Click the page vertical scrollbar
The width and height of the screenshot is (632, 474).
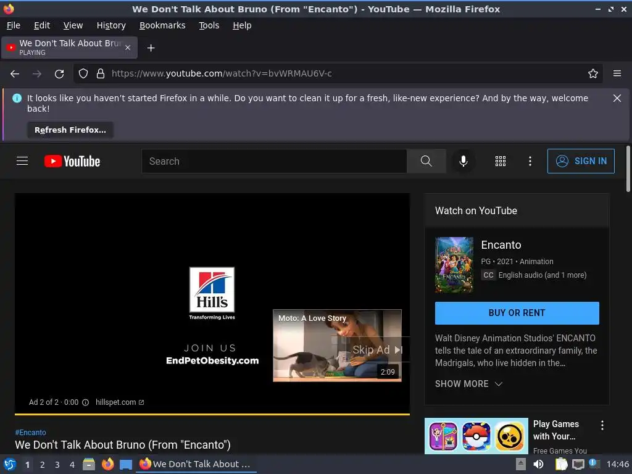(x=628, y=169)
